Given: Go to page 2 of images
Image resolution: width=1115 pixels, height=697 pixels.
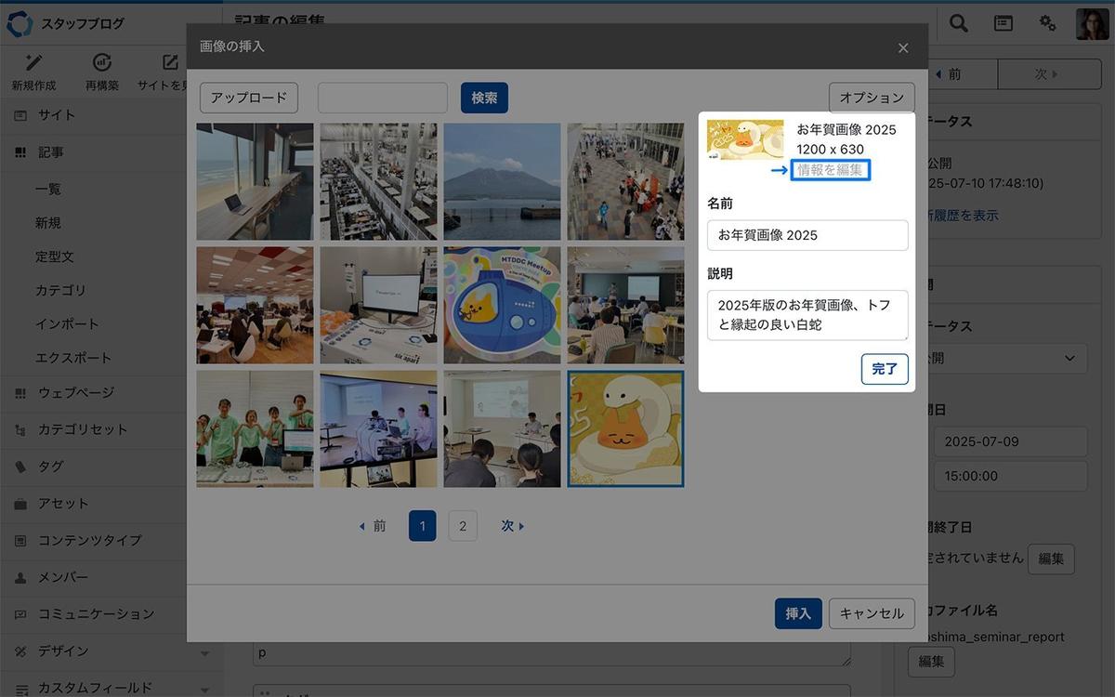Looking at the screenshot, I should pyautogui.click(x=463, y=526).
